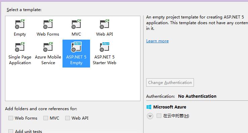Enable the MVC core references checkbox
Viewport: 248px width, 133px height.
(46, 118)
